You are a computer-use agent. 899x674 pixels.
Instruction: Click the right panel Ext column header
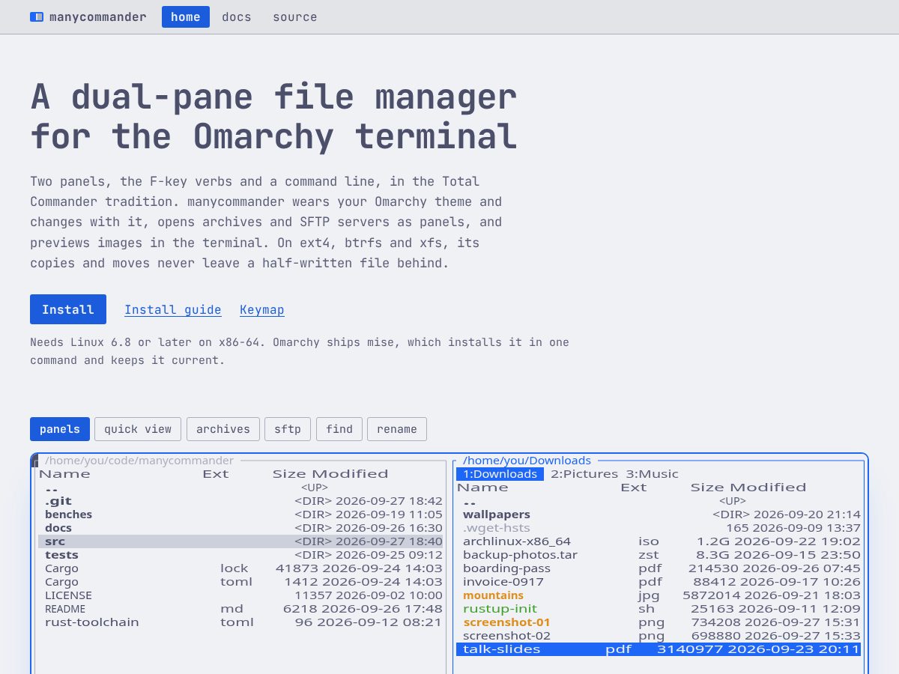(633, 488)
